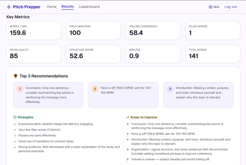Select the Pause Quality card value 85
Image resolution: width=246 pixels, height=165 pixels.
[x=14, y=56]
